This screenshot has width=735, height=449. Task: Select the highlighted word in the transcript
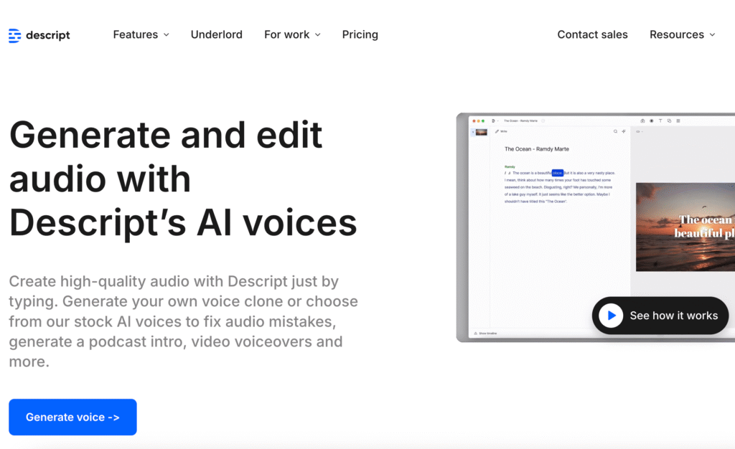click(x=557, y=172)
